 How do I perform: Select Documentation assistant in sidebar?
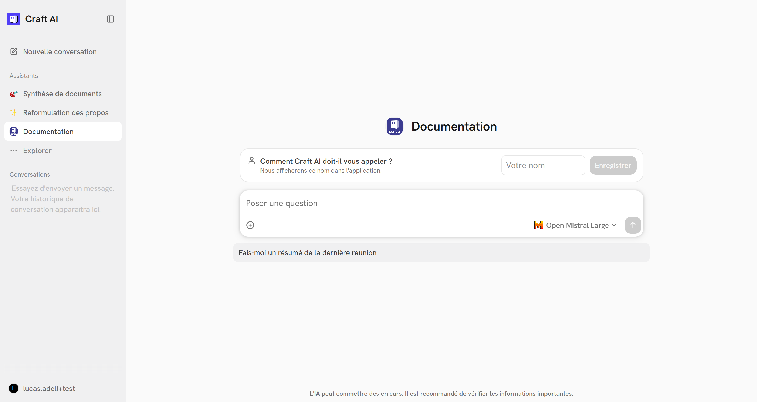48,131
